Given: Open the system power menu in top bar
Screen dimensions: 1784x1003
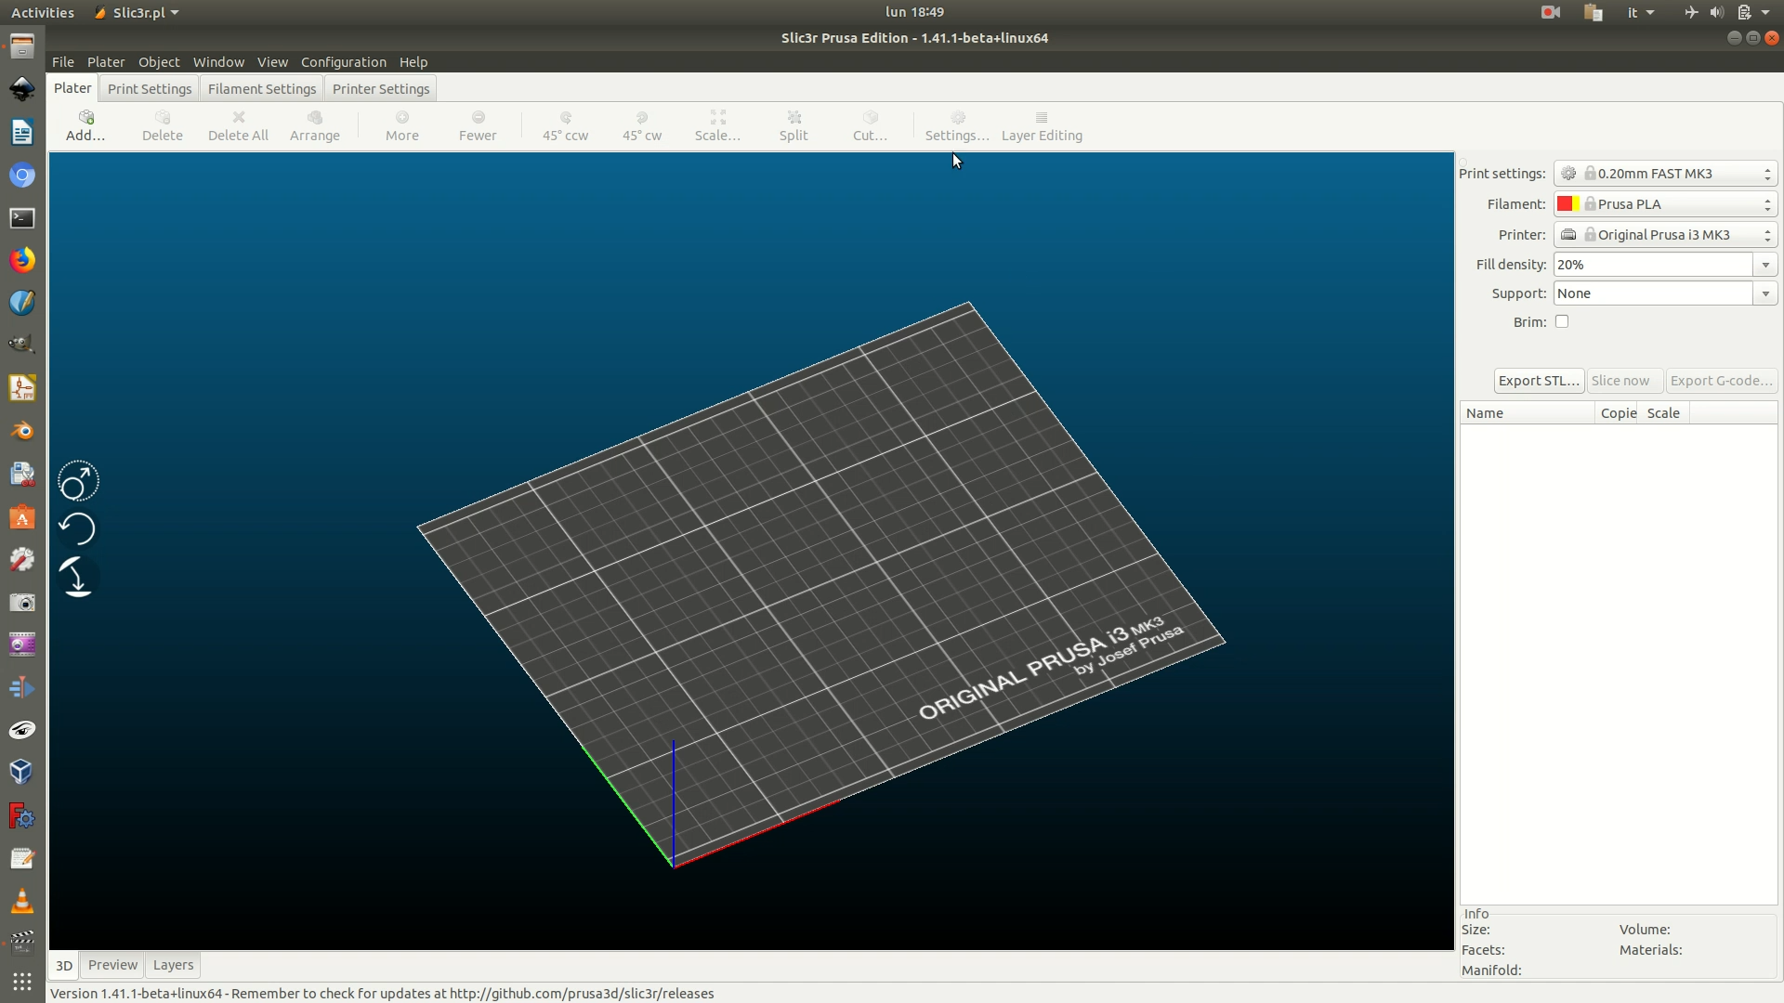Looking at the screenshot, I should click(1753, 13).
